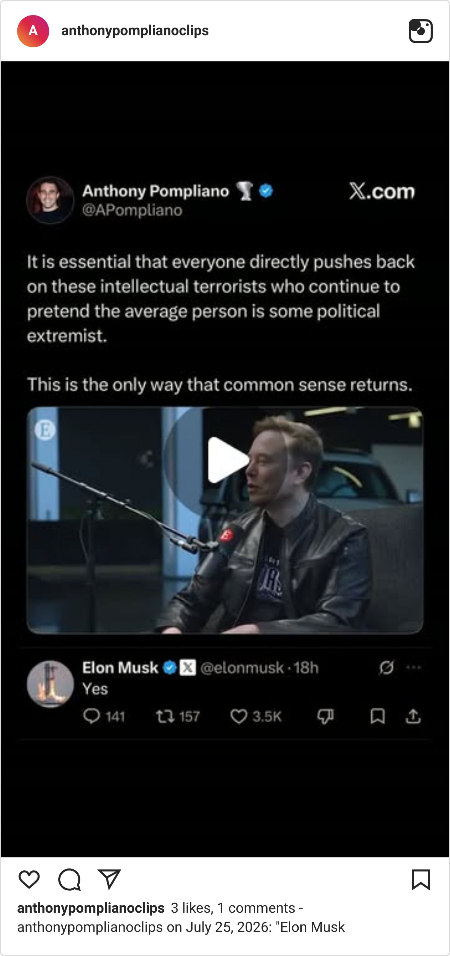Open three-dot more menu on reply
Image resolution: width=450 pixels, height=956 pixels.
pos(413,667)
